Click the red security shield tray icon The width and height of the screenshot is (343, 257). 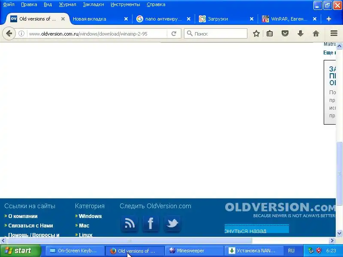[x=319, y=251]
